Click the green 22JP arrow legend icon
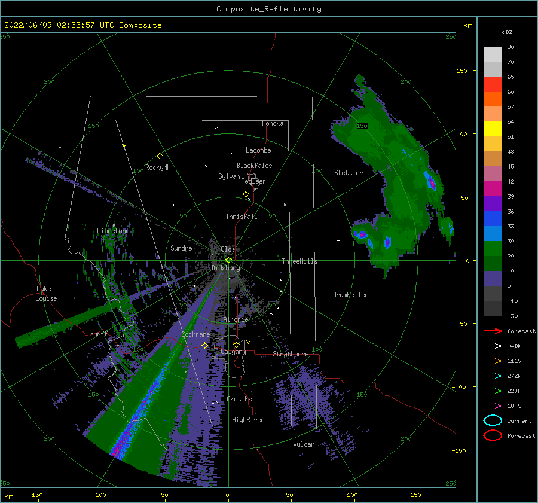The width and height of the screenshot is (538, 503). [493, 391]
